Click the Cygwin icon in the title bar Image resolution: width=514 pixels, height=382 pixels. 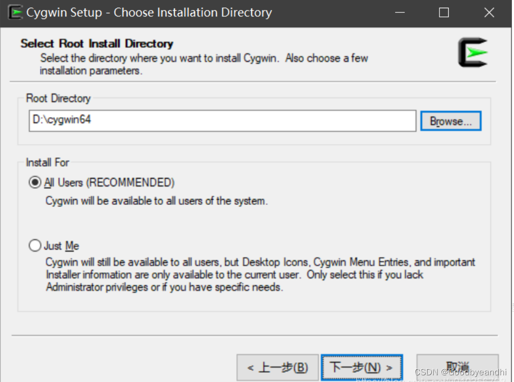coord(15,12)
